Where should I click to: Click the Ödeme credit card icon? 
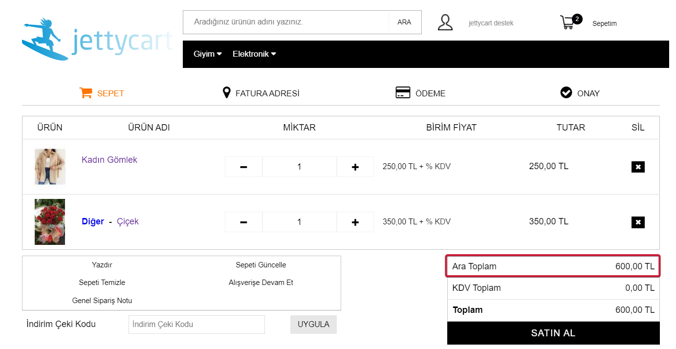pos(403,93)
